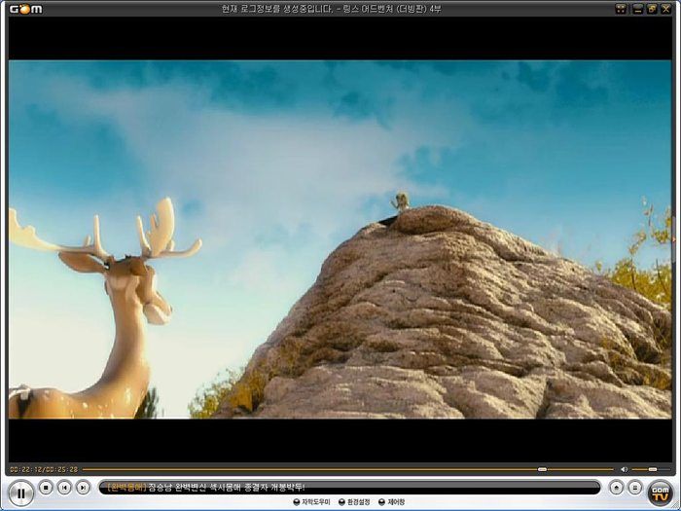
Task: Switch to the compact screen mode icon
Action: [621, 9]
